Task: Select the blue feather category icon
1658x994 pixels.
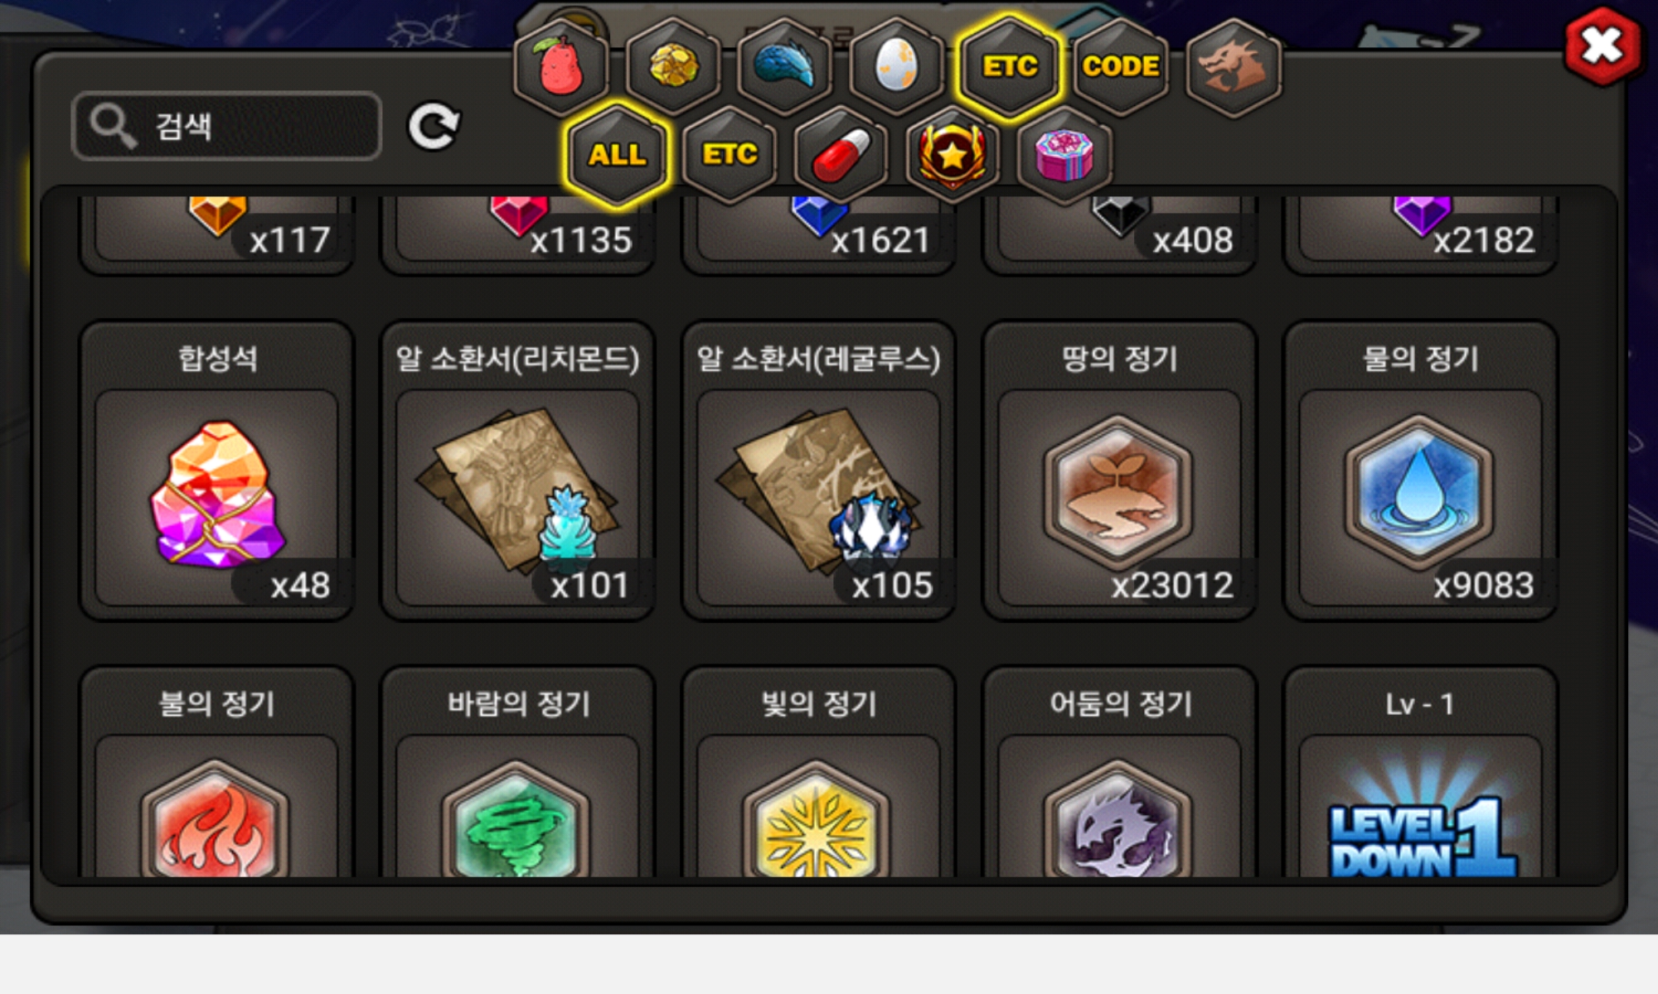Action: [785, 66]
